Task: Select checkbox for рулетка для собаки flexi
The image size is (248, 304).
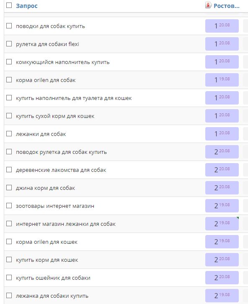Action: click(9, 44)
